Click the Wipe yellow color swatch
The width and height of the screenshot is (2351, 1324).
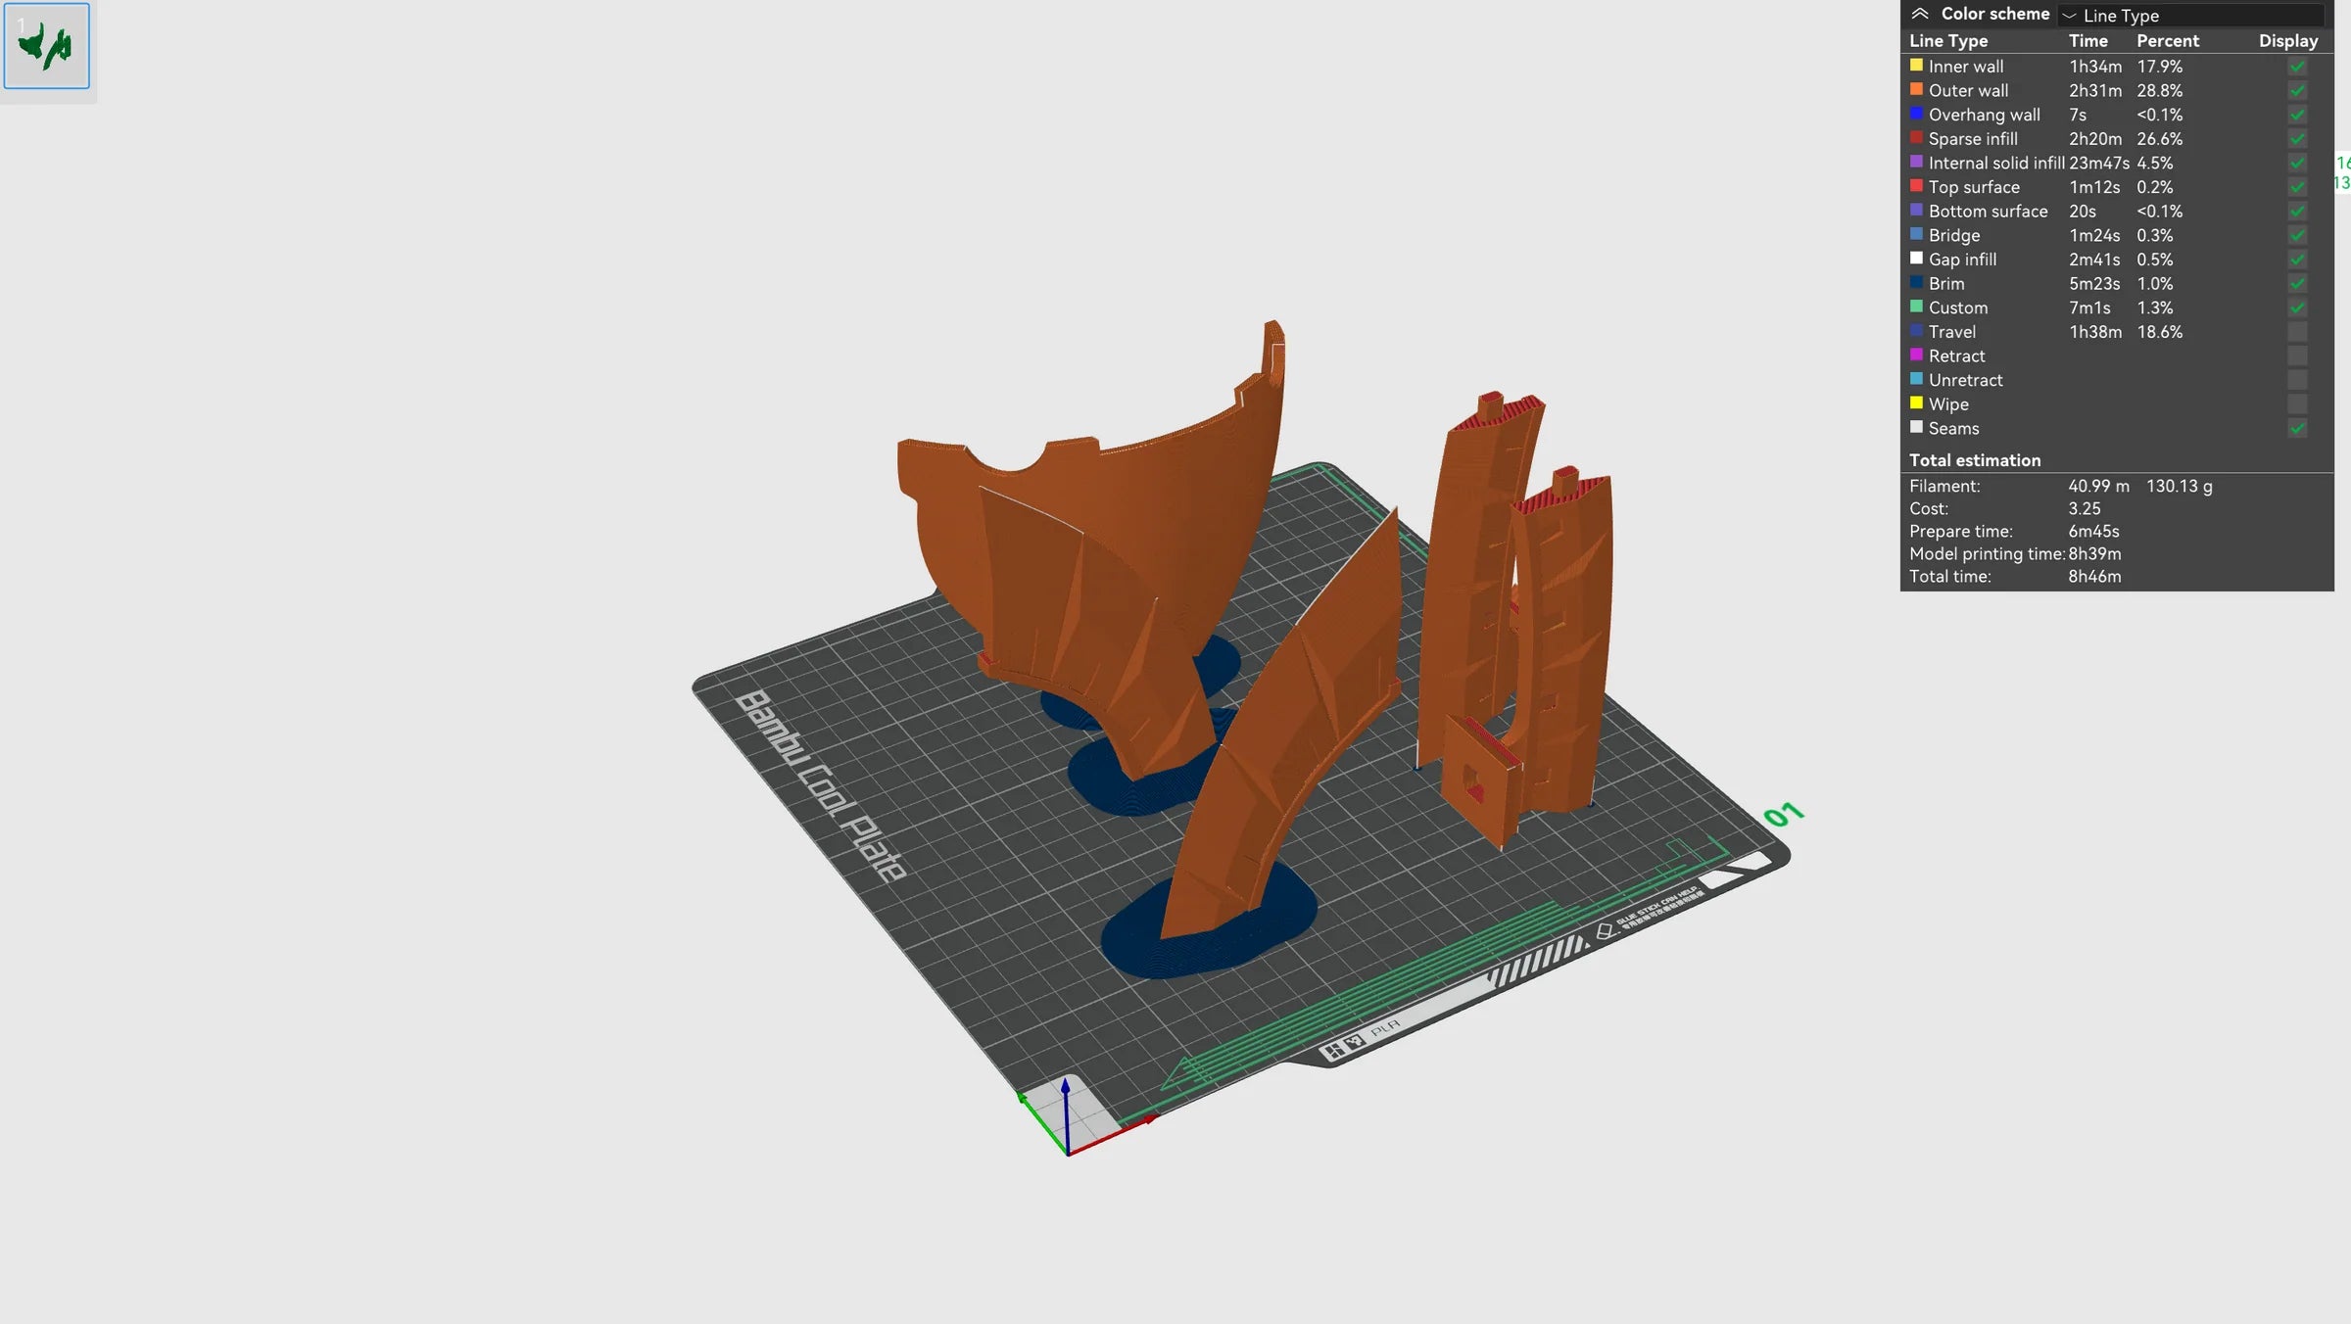(x=1916, y=403)
